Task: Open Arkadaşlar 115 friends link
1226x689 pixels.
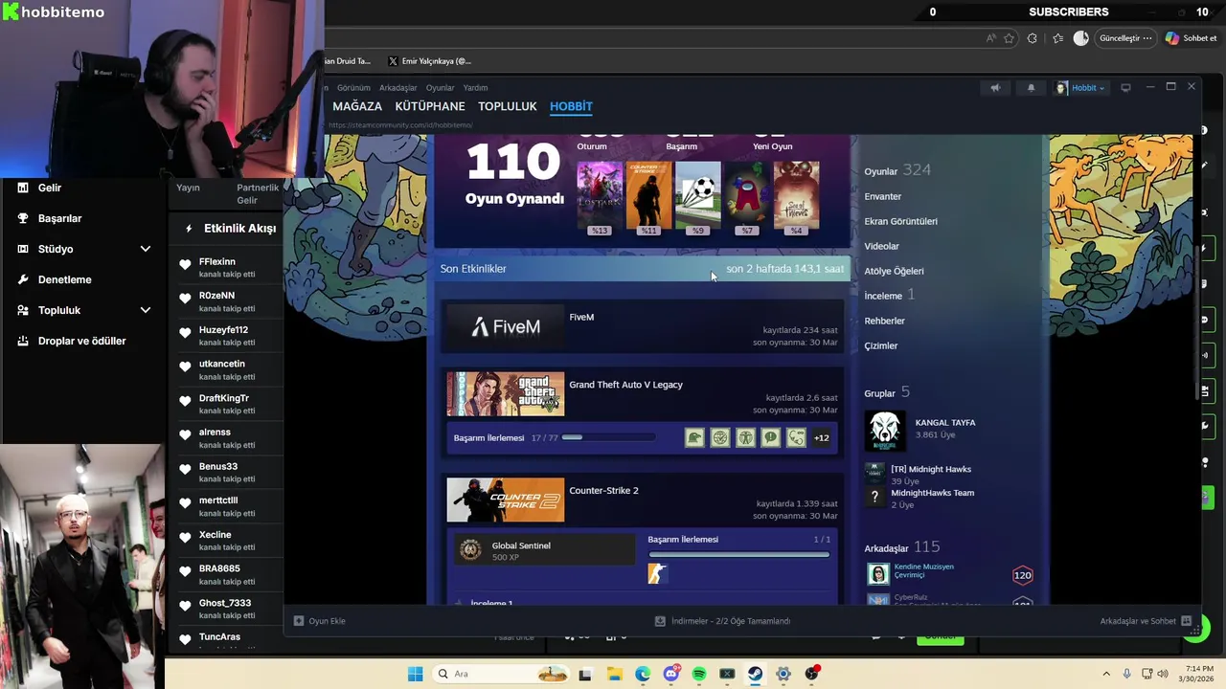Action: 902,547
